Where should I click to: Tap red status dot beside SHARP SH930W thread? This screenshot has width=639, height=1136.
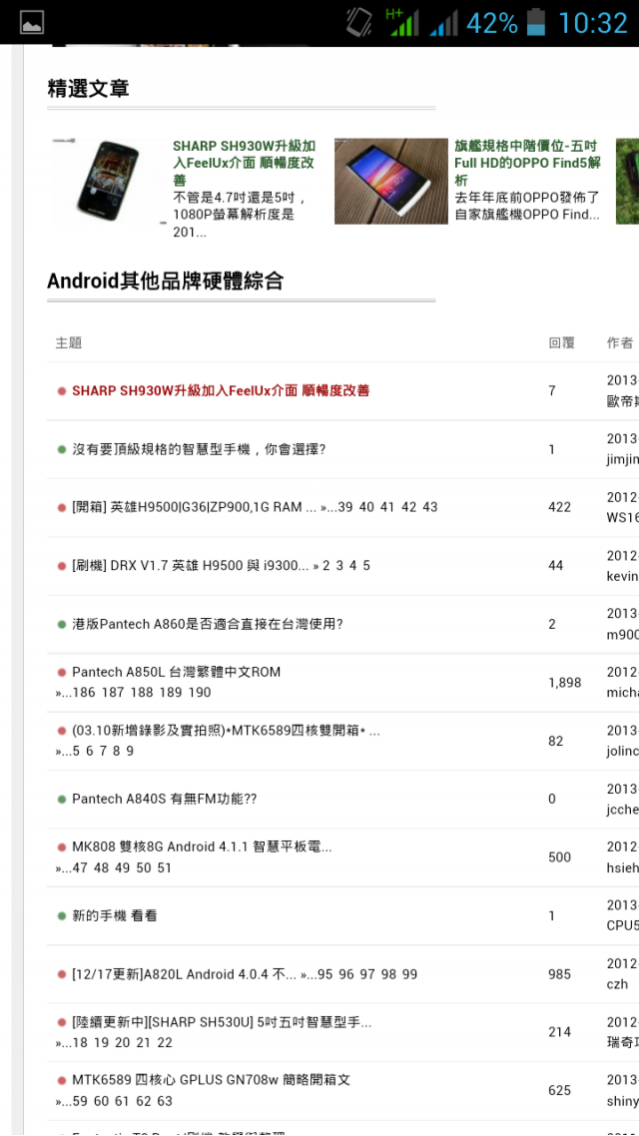[x=62, y=391]
